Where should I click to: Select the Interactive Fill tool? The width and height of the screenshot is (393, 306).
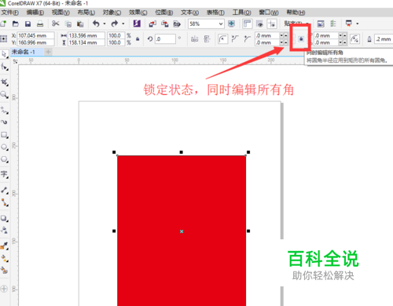[5, 258]
